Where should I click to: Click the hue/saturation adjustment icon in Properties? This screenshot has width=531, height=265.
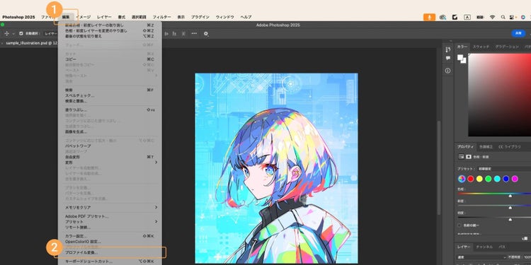point(461,157)
